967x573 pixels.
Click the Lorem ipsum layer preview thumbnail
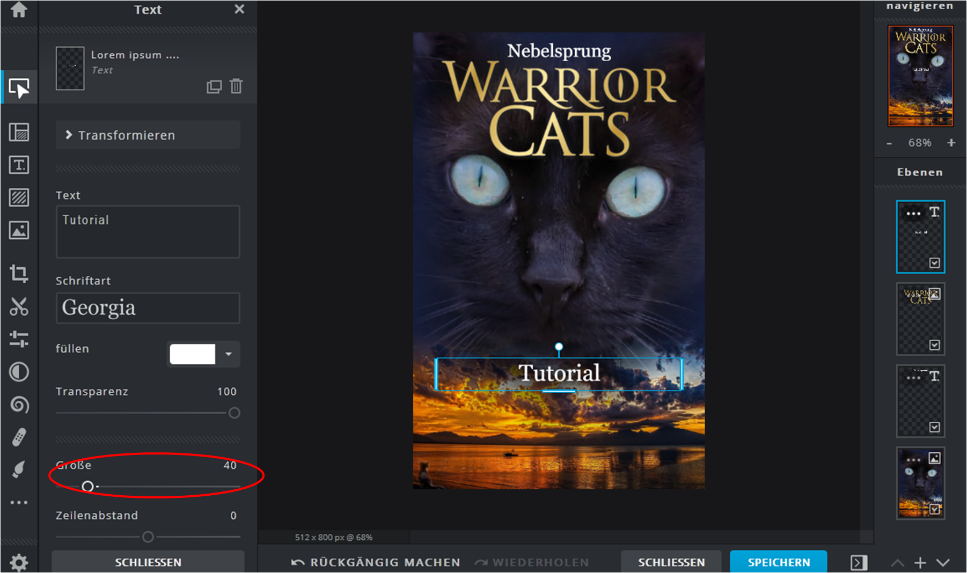(70, 68)
